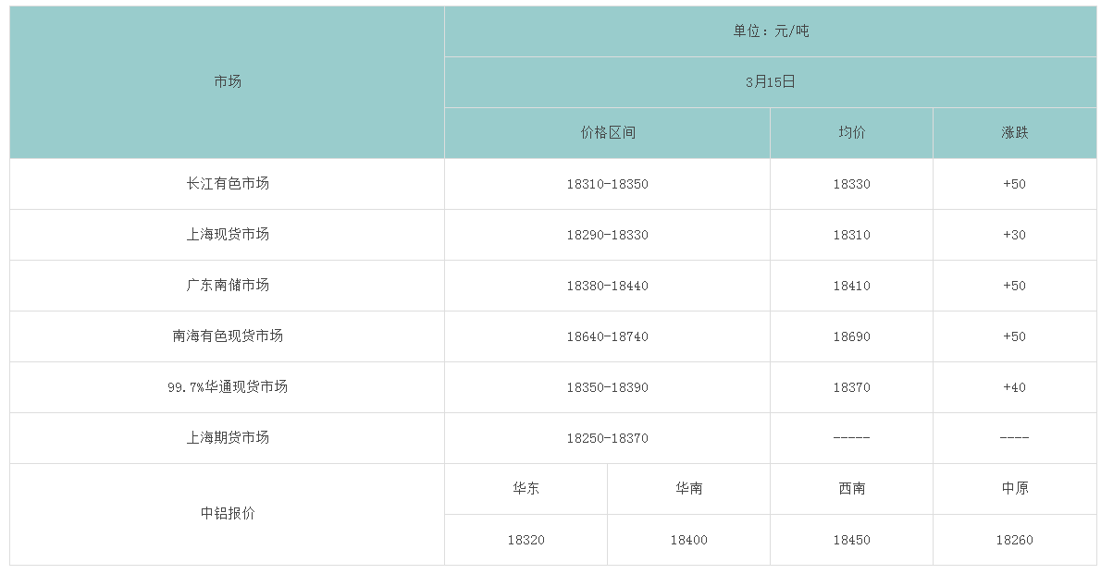
Task: Select the +30 change value
Action: click(1014, 235)
